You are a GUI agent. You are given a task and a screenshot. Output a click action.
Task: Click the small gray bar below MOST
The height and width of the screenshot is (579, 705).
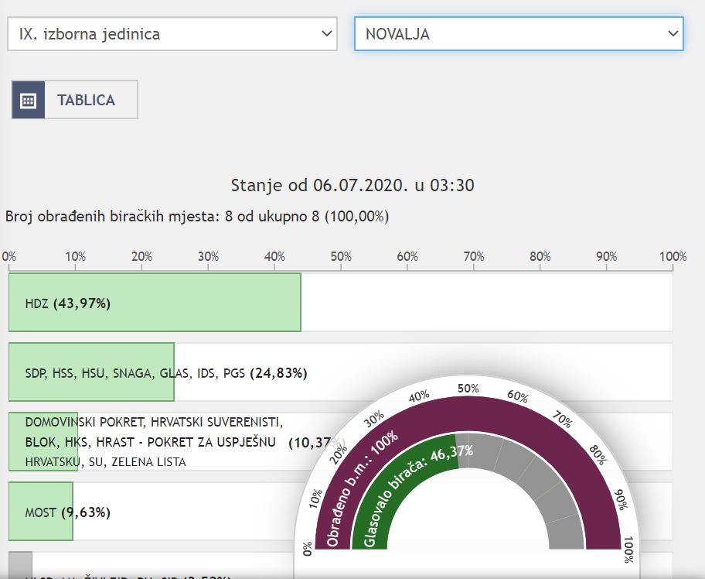click(x=20, y=564)
